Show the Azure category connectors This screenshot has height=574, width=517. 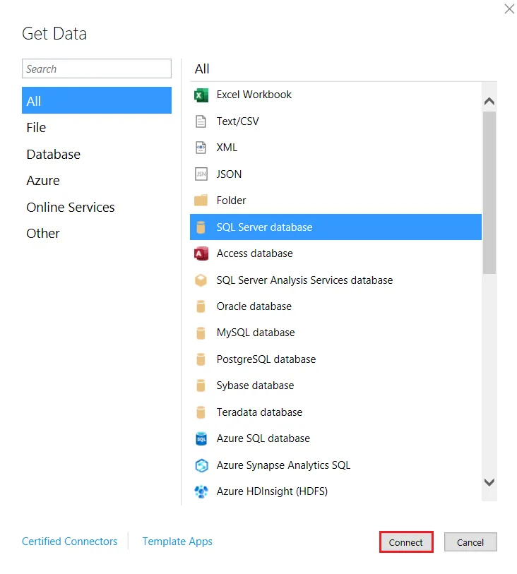[x=43, y=181]
